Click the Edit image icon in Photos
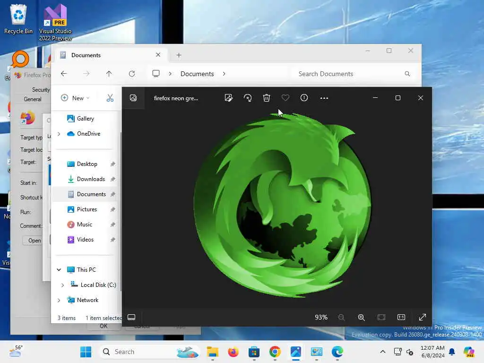This screenshot has width=484, height=363. point(228,98)
